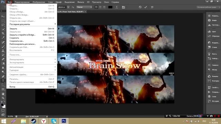Viewport: 221px width, 124px height.
Task: Select the Move tool
Action: tap(3, 17)
